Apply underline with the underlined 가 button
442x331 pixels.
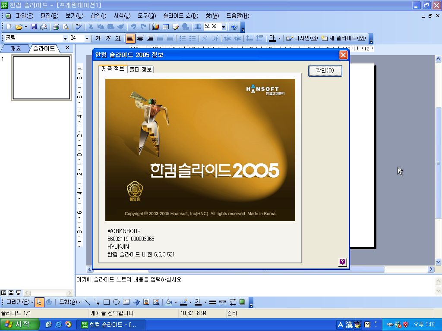coord(118,38)
